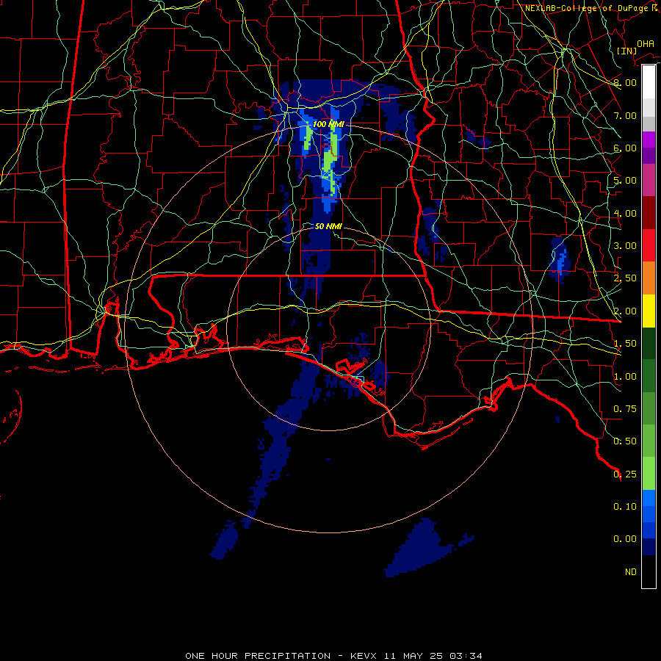Pick the black ND swatch in the color scale
Viewport: 661px width, 661px height.
pyautogui.click(x=649, y=571)
